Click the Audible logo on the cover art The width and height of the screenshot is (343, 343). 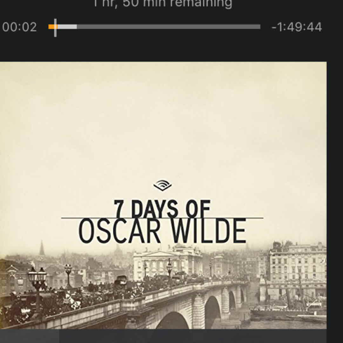(x=163, y=185)
